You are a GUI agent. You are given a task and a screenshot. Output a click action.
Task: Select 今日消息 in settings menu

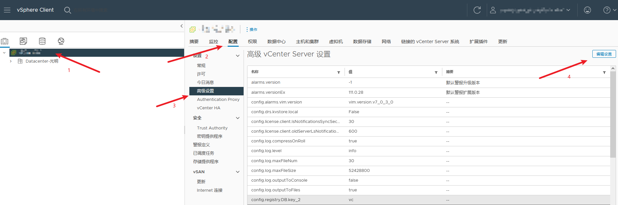205,82
